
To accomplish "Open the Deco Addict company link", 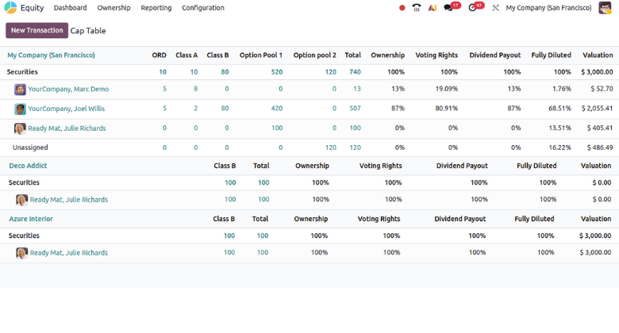I will 27,166.
